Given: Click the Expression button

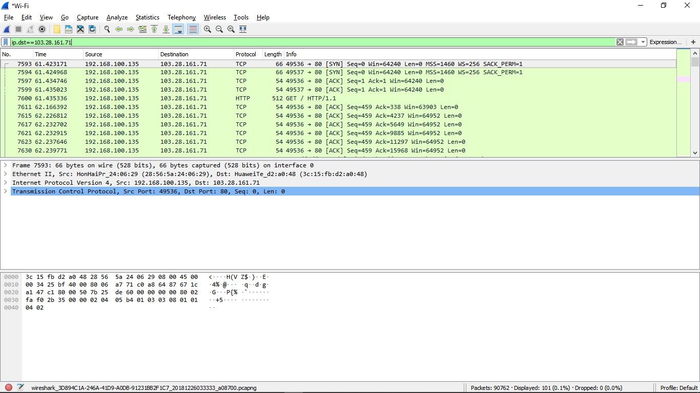Looking at the screenshot, I should (x=665, y=41).
